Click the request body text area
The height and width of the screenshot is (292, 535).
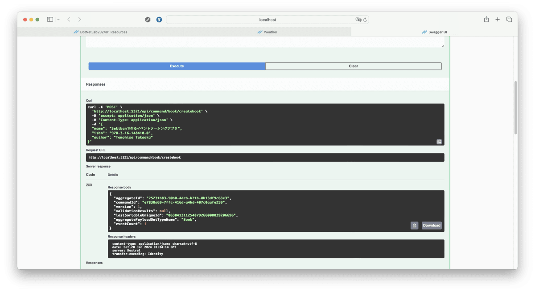click(x=265, y=42)
